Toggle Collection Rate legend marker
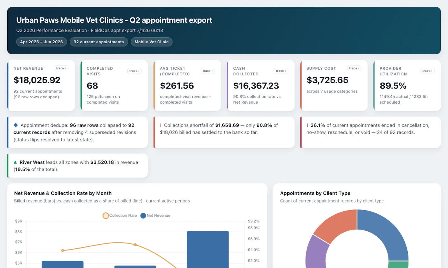The height and width of the screenshot is (268, 448). click(x=106, y=216)
